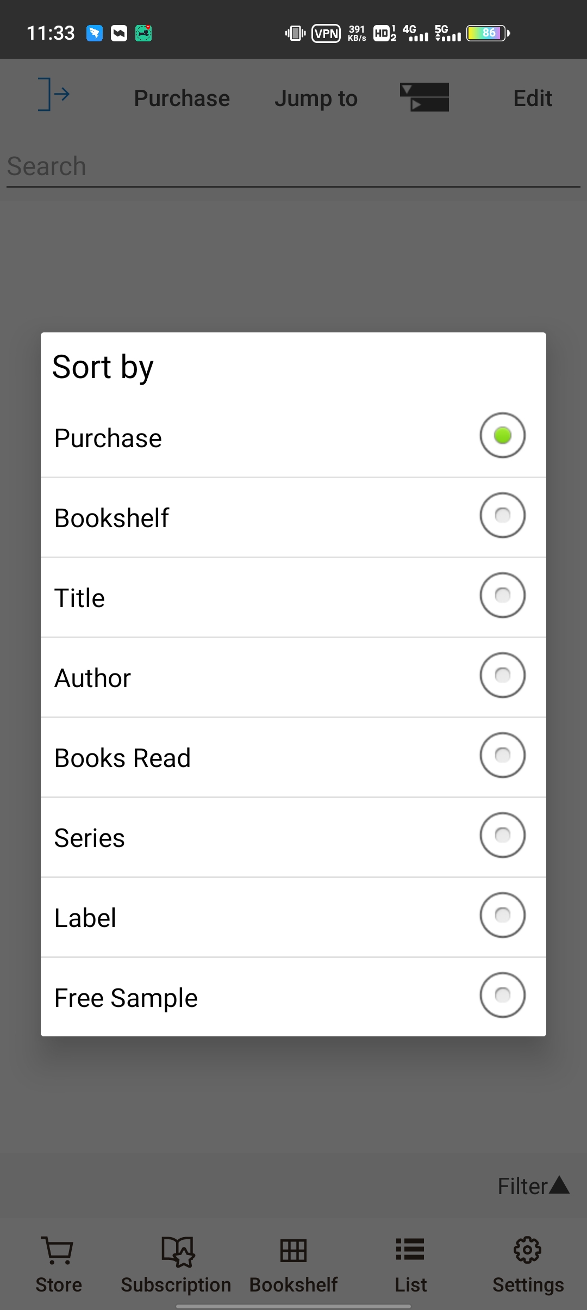The image size is (587, 1310).
Task: Open Settings gear icon
Action: coord(528,1250)
